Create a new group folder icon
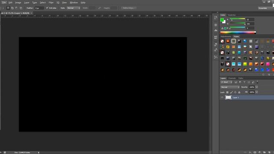The height and width of the screenshot is (154, 274). click(x=265, y=152)
